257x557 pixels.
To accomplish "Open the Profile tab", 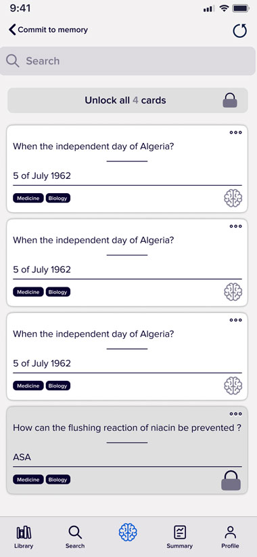I will pos(231,537).
